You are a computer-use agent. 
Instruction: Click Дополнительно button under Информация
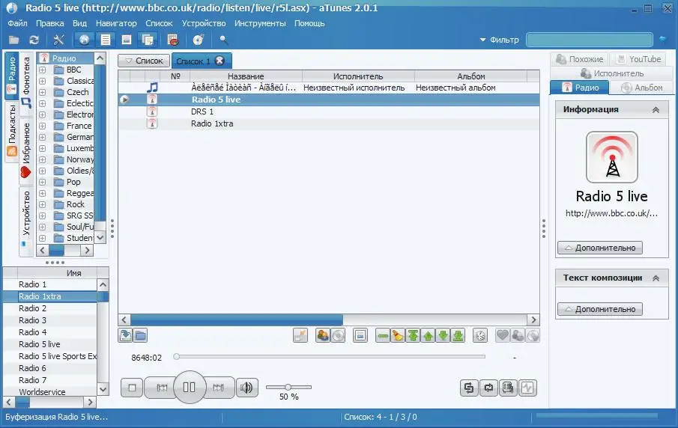pyautogui.click(x=600, y=248)
